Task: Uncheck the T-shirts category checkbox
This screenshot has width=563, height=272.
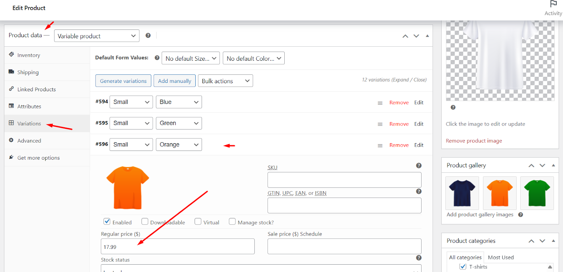Action: [x=463, y=267]
